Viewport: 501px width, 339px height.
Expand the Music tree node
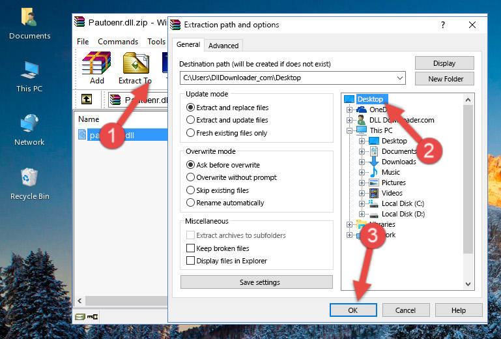pos(362,172)
